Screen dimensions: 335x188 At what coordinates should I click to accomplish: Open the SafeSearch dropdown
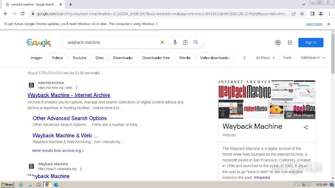point(313,57)
